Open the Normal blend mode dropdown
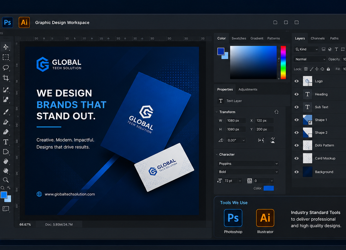The image size is (346, 250). 310,59
